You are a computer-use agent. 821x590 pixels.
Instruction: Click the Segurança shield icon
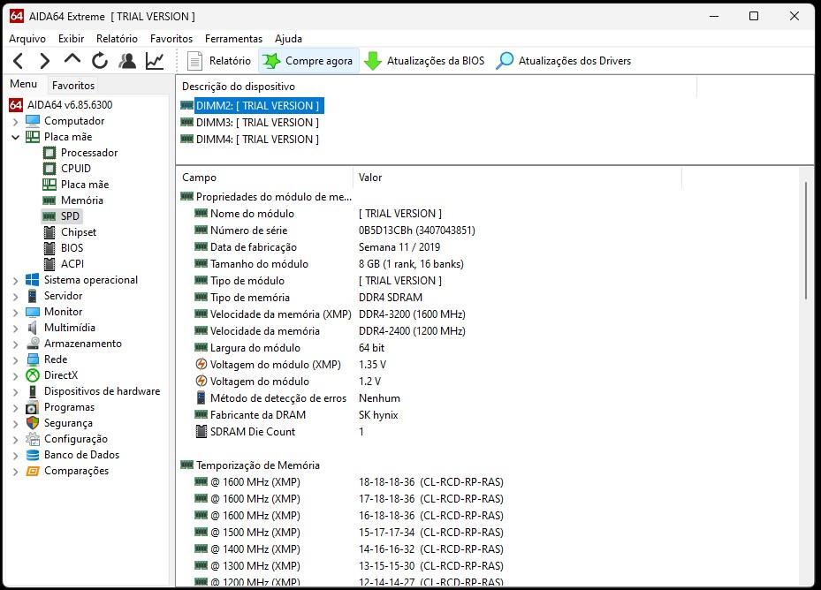pyautogui.click(x=33, y=423)
